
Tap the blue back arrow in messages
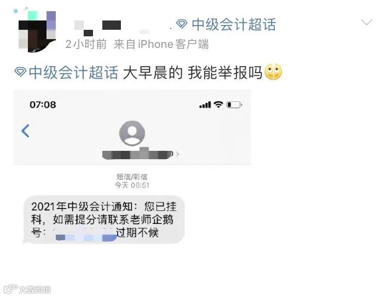(26, 131)
